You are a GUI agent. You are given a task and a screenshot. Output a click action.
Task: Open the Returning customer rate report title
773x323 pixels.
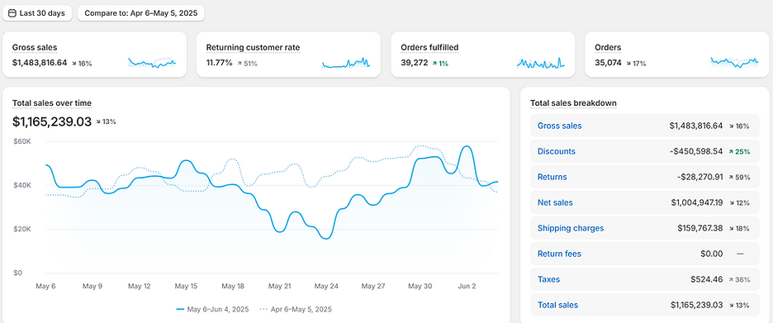(253, 48)
